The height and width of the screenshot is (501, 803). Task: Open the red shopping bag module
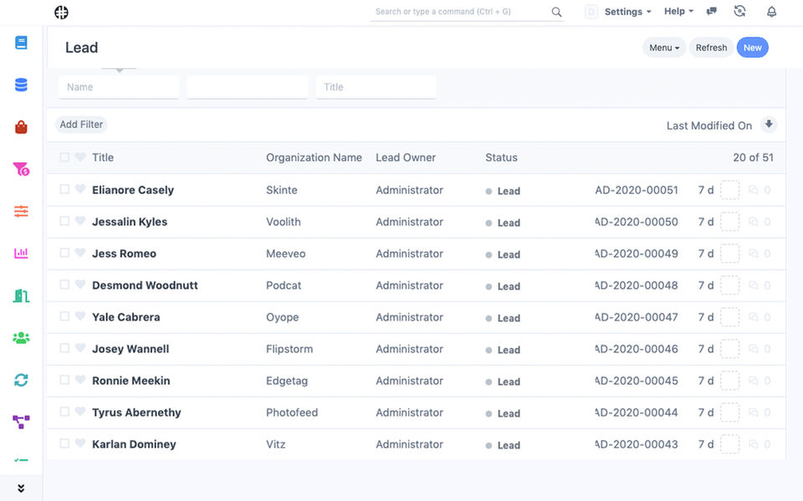point(21,127)
